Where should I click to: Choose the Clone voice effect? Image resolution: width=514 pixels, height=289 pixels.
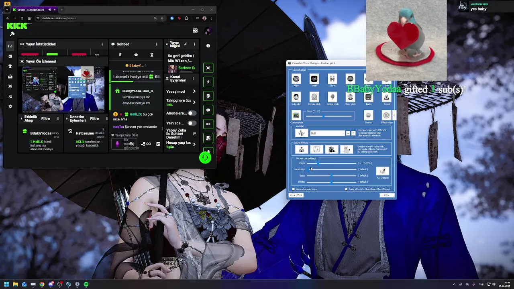(x=332, y=79)
